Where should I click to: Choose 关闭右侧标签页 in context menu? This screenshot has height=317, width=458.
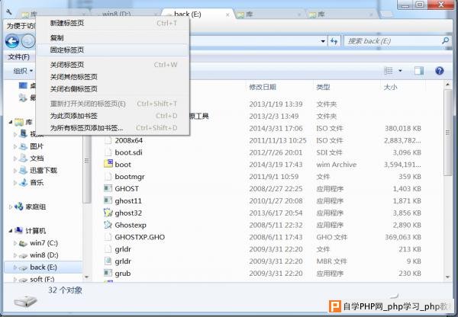point(113,89)
